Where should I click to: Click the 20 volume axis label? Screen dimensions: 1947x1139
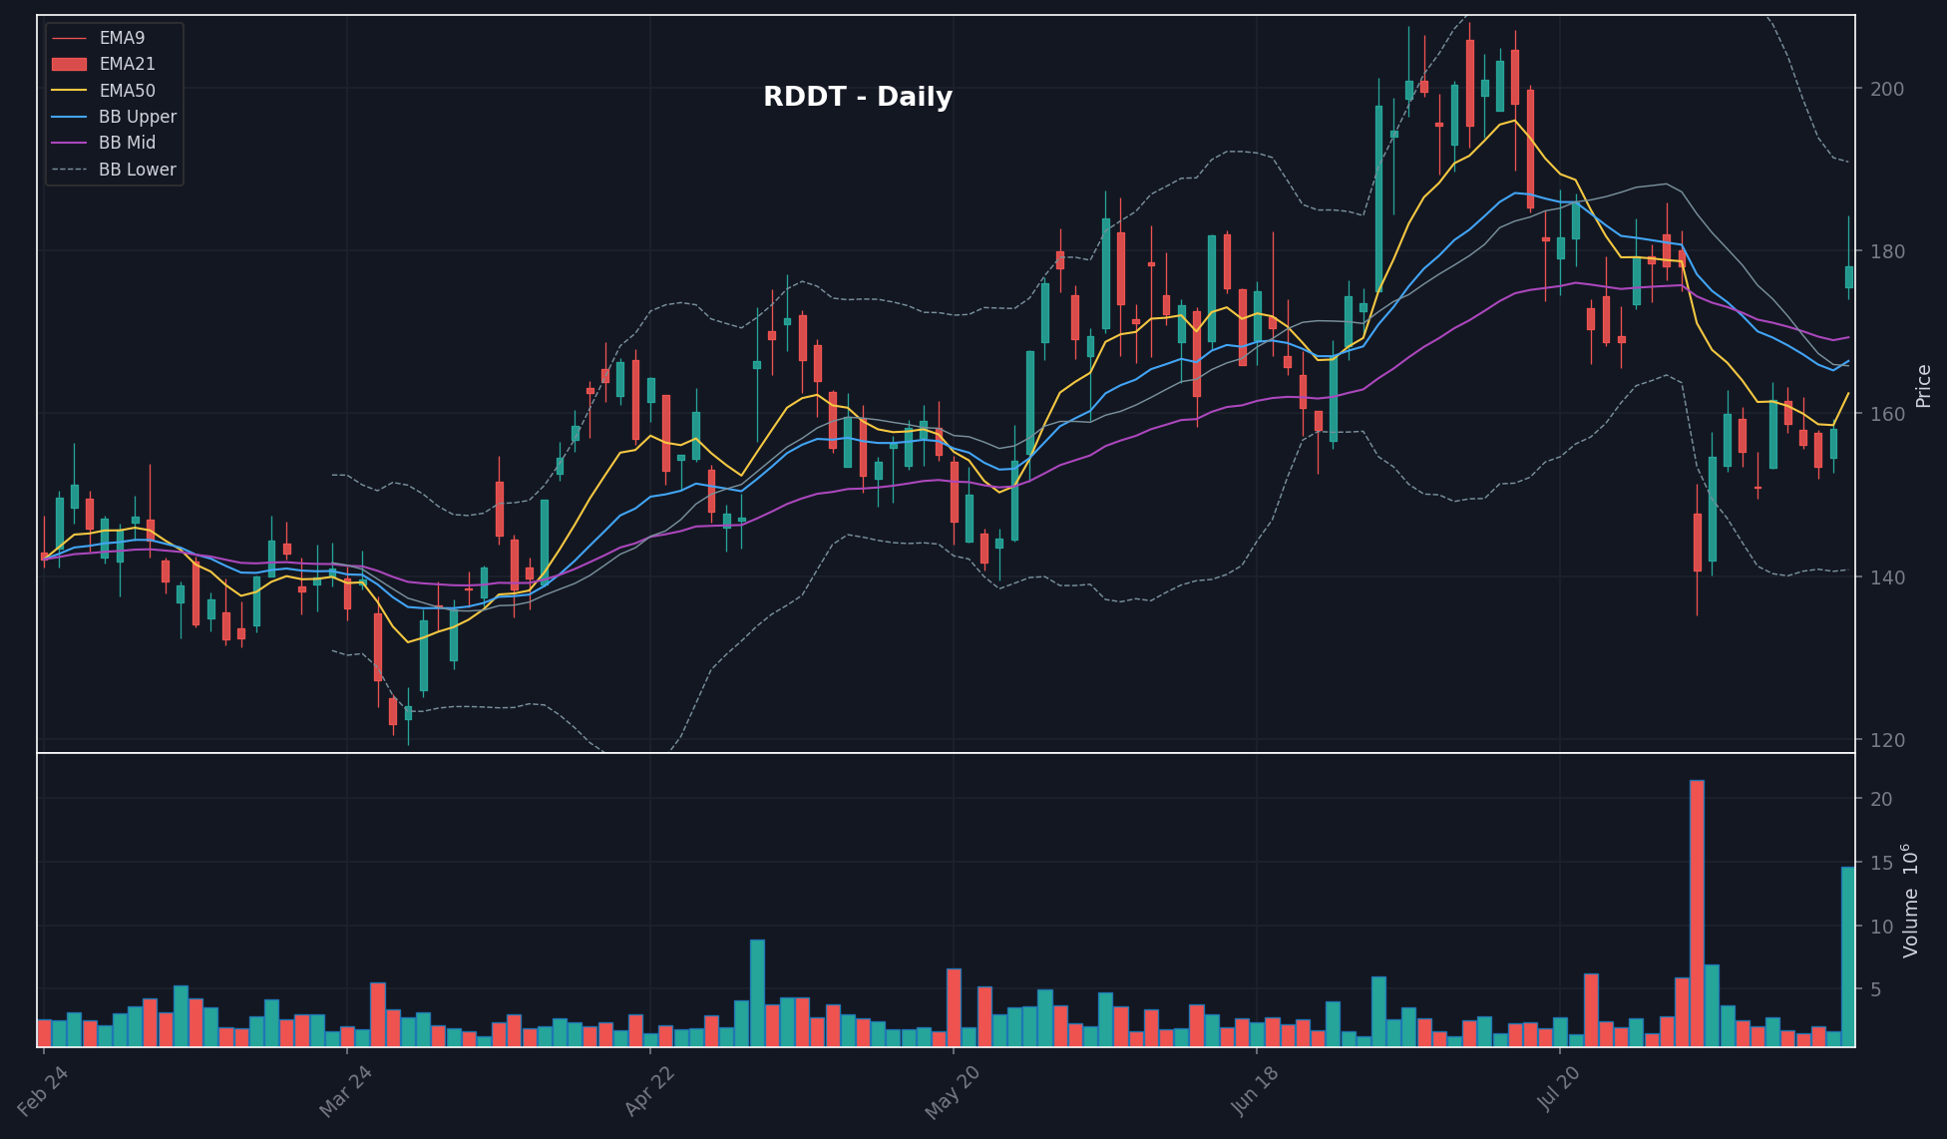tap(1881, 800)
